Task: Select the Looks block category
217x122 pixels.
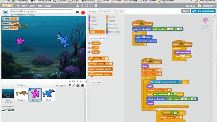Action: [93, 21]
